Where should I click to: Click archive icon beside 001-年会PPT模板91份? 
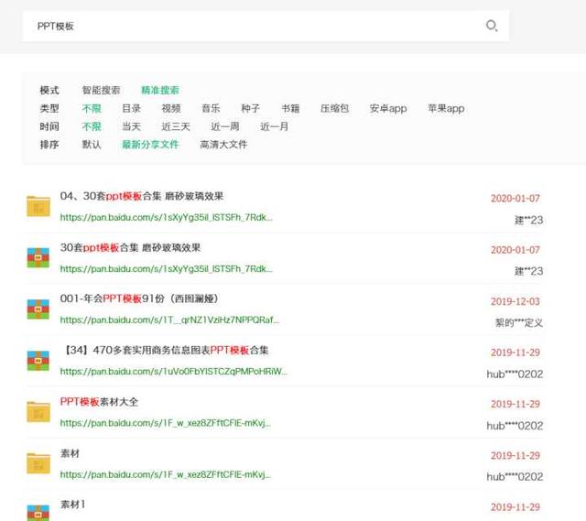(x=38, y=309)
